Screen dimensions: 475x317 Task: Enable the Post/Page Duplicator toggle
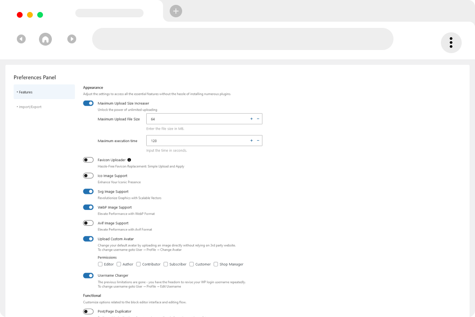[x=88, y=312]
